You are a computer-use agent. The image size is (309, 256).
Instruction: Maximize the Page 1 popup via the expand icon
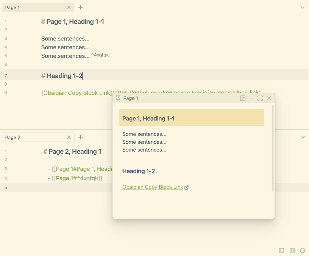tap(260, 98)
